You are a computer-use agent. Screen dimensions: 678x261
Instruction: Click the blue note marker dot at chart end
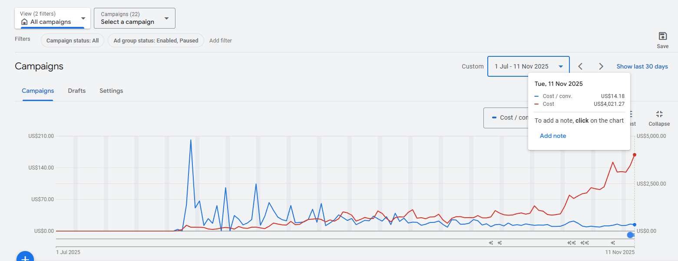(x=630, y=235)
